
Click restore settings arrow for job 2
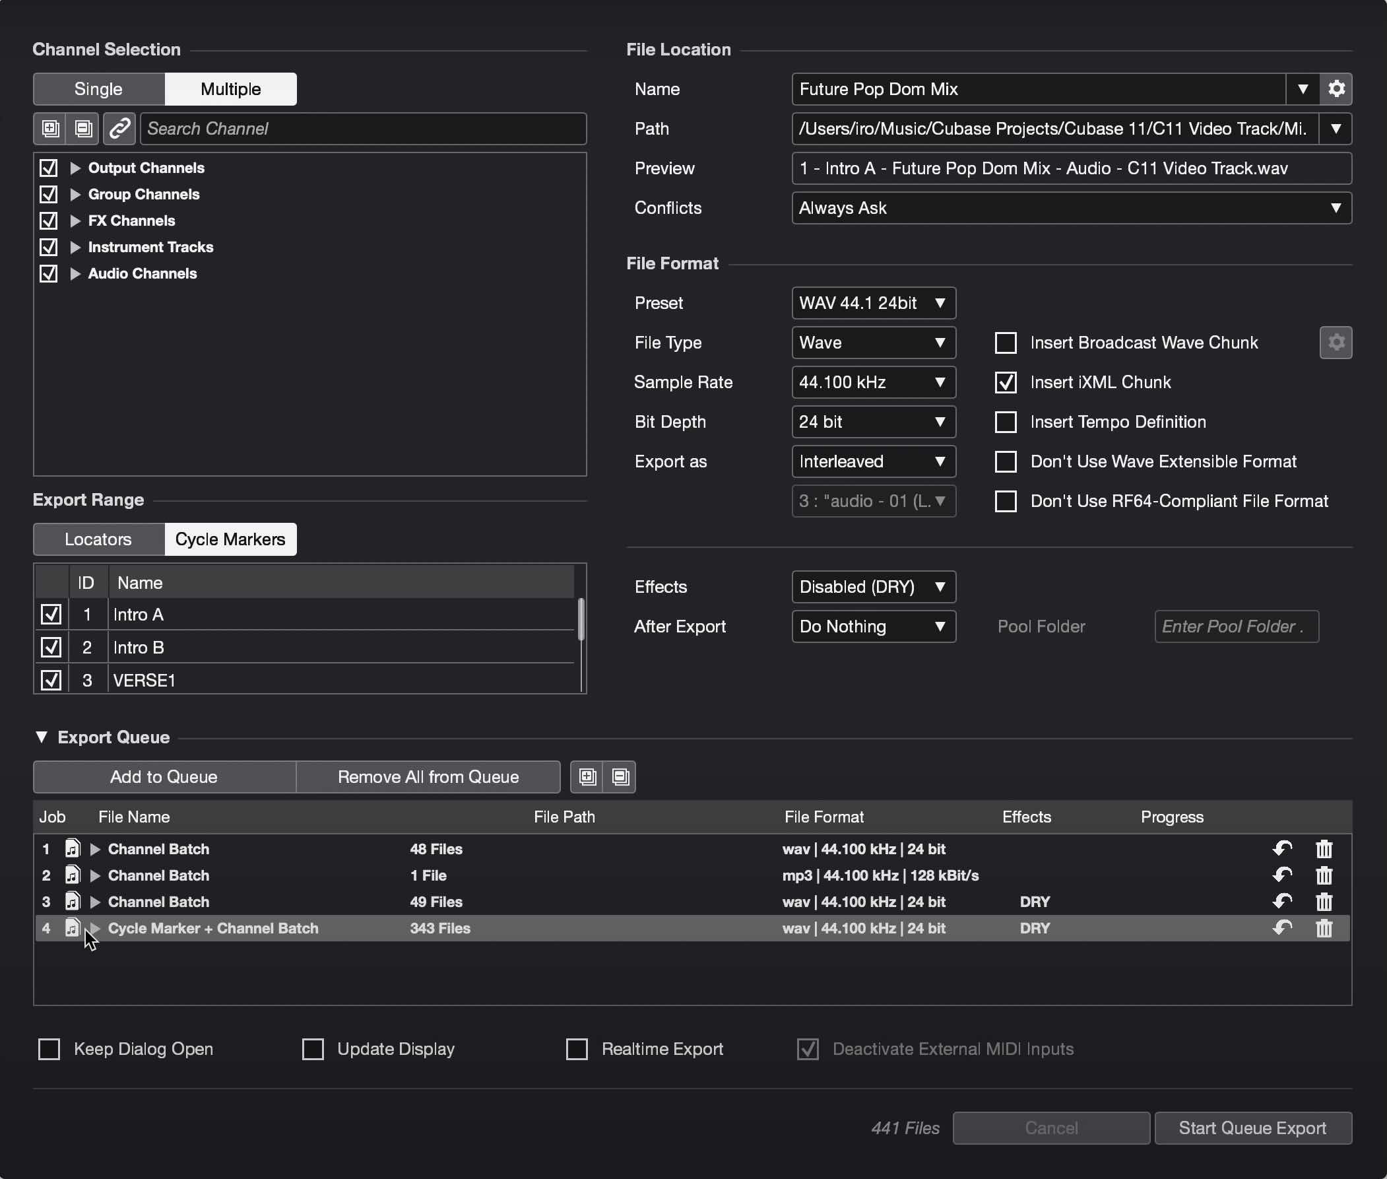click(1282, 875)
